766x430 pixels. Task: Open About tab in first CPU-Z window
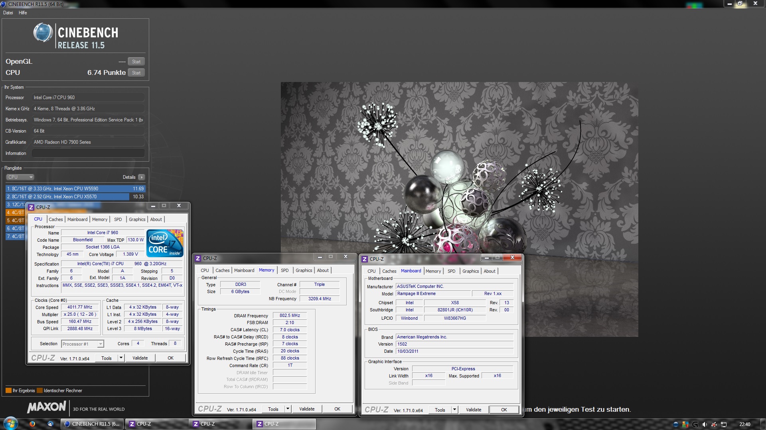point(156,219)
